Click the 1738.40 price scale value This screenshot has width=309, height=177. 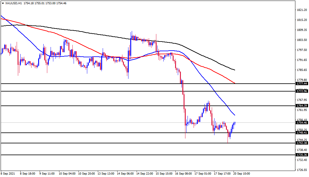coord(302,150)
